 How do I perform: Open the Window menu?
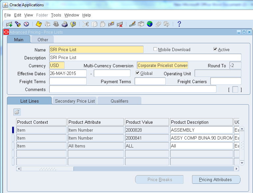[x=71, y=15]
